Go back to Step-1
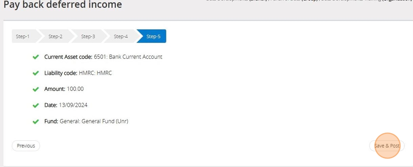413x167 pixels. click(23, 36)
